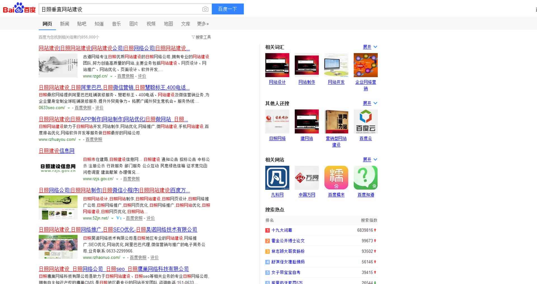Click 营销型网站建设 book image
This screenshot has width=537, height=284.
336,121
